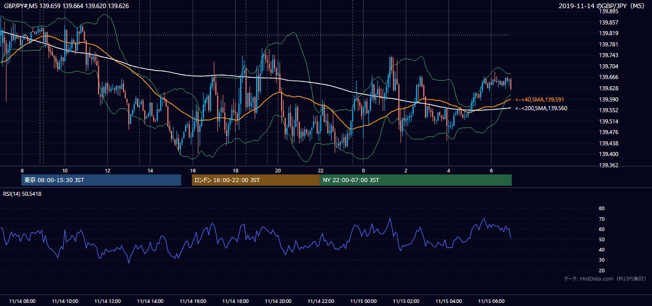
Task: Click the hour label 12 under the price chart
Action: (x=107, y=170)
